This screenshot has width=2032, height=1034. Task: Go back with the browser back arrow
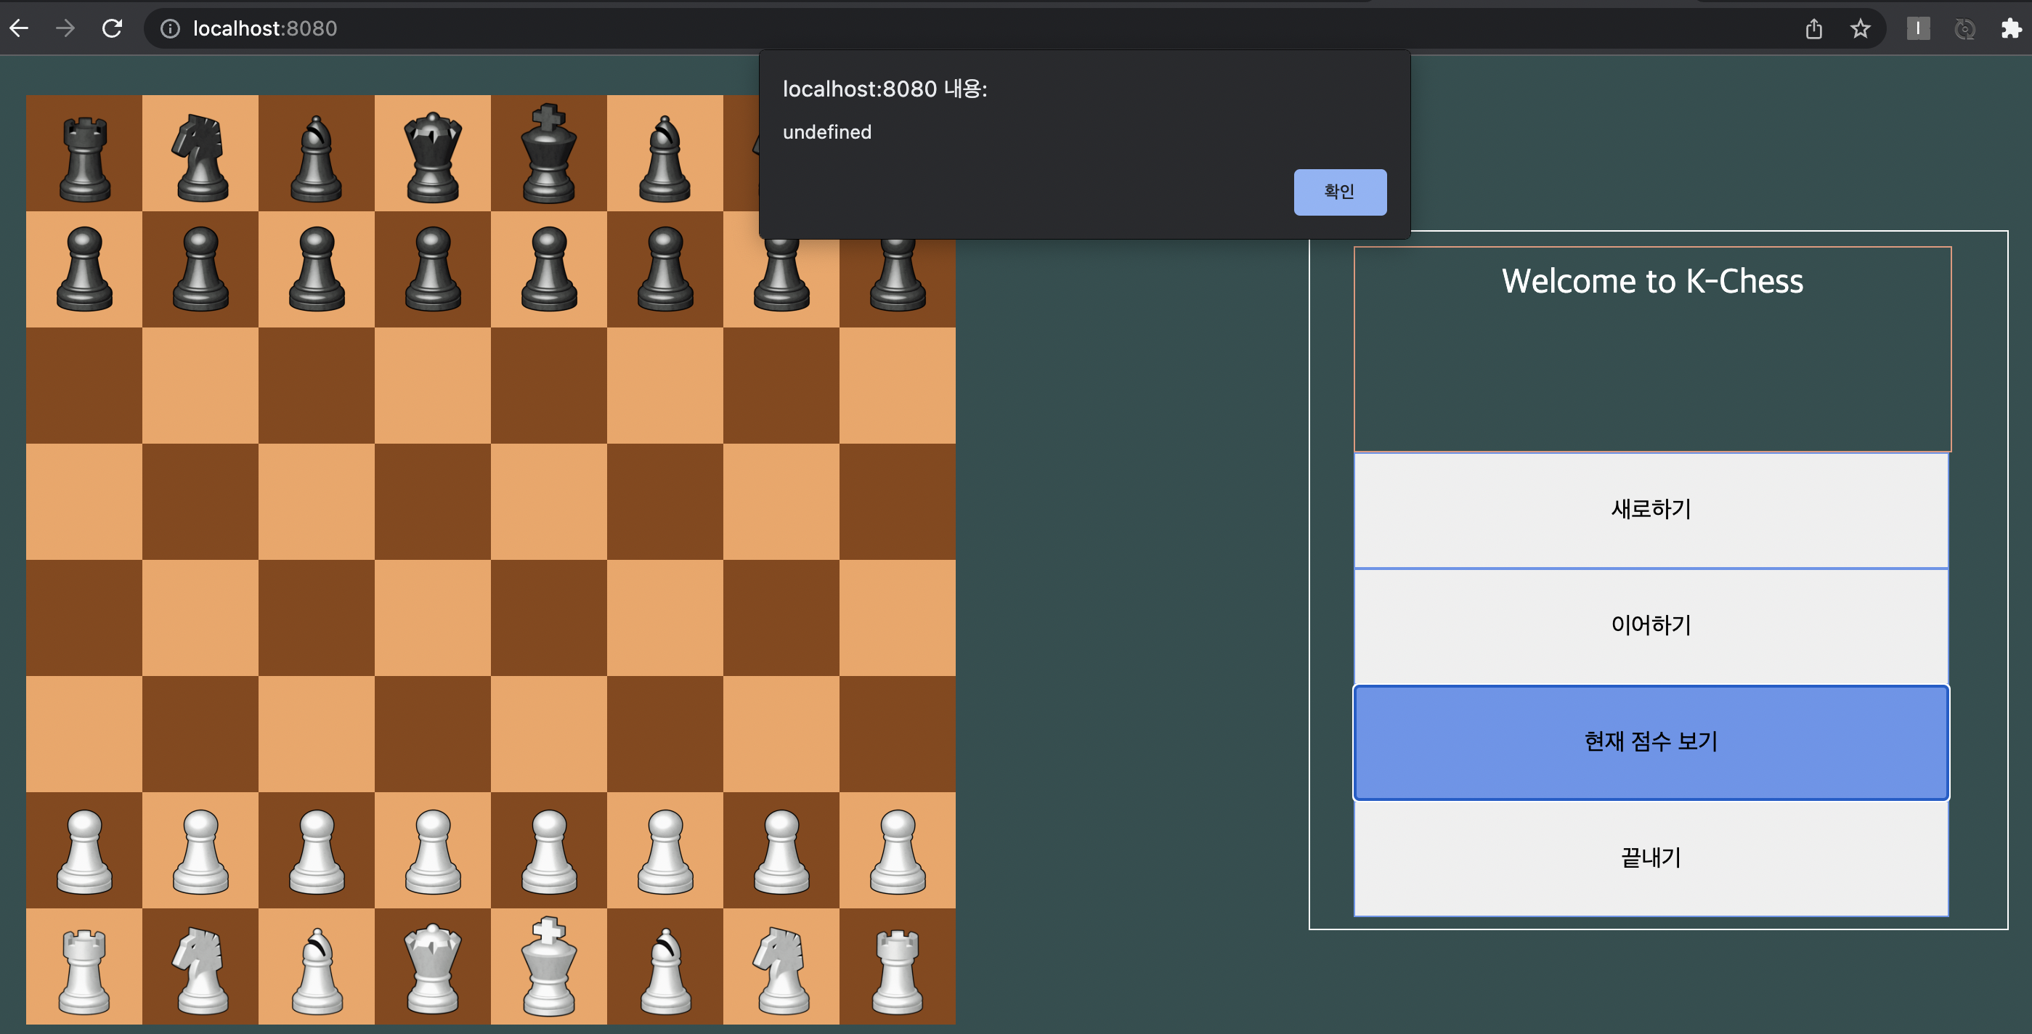19,28
